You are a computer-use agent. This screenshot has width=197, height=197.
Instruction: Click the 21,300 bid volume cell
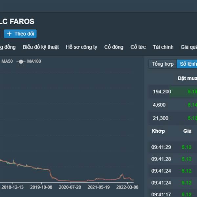tap(161, 118)
